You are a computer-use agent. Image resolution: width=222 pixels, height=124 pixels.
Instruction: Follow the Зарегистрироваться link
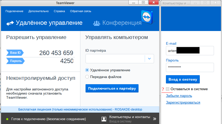point(183,103)
